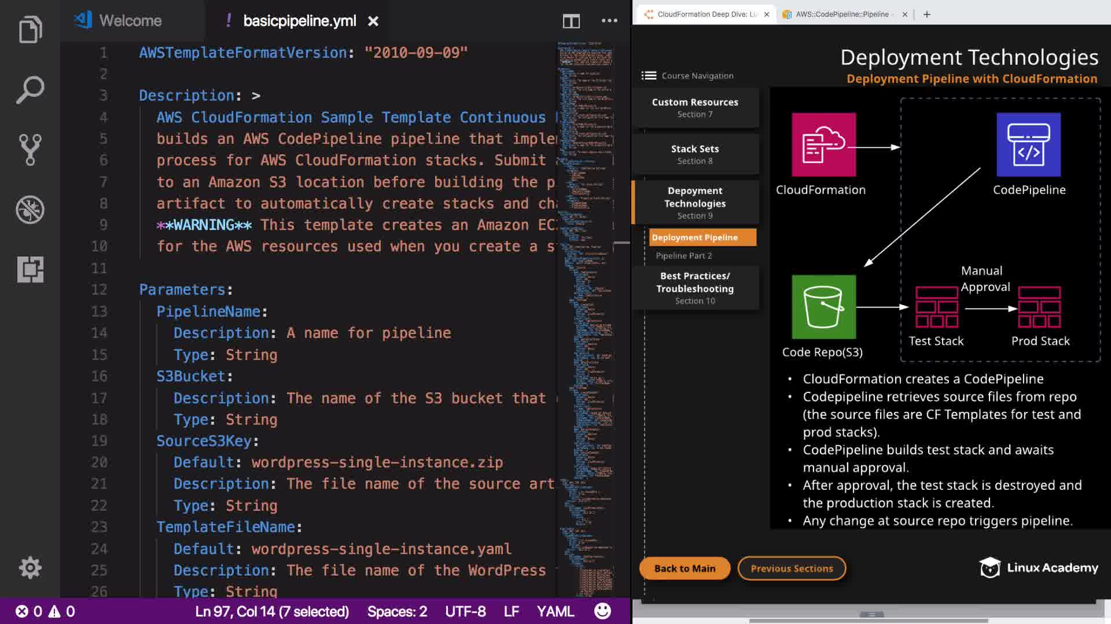Open the UTF-8 encoding selector
Screen dimensions: 1111x624
coord(465,611)
